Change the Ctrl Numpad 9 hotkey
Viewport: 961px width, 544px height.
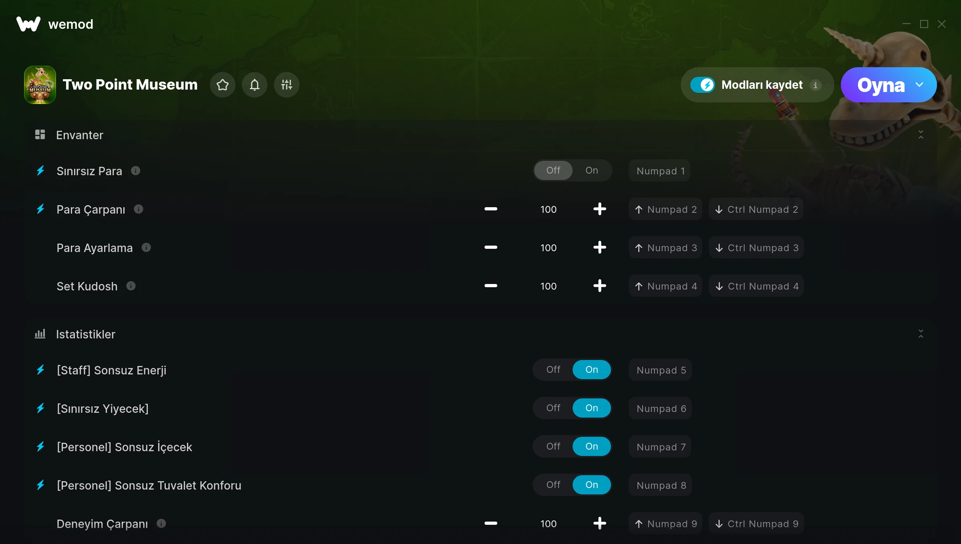click(x=756, y=524)
